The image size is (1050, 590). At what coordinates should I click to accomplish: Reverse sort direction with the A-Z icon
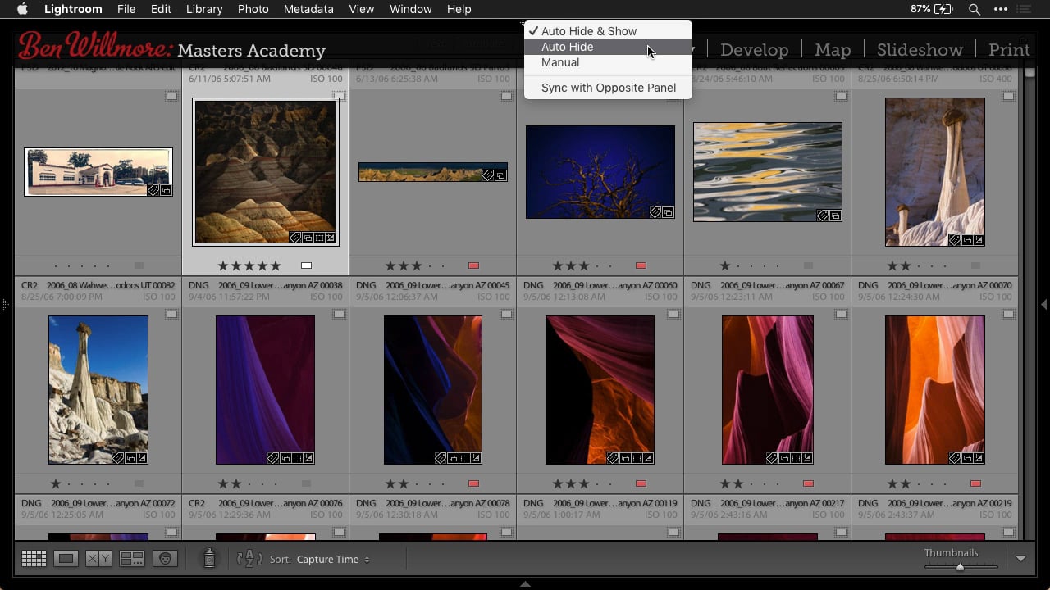point(249,559)
